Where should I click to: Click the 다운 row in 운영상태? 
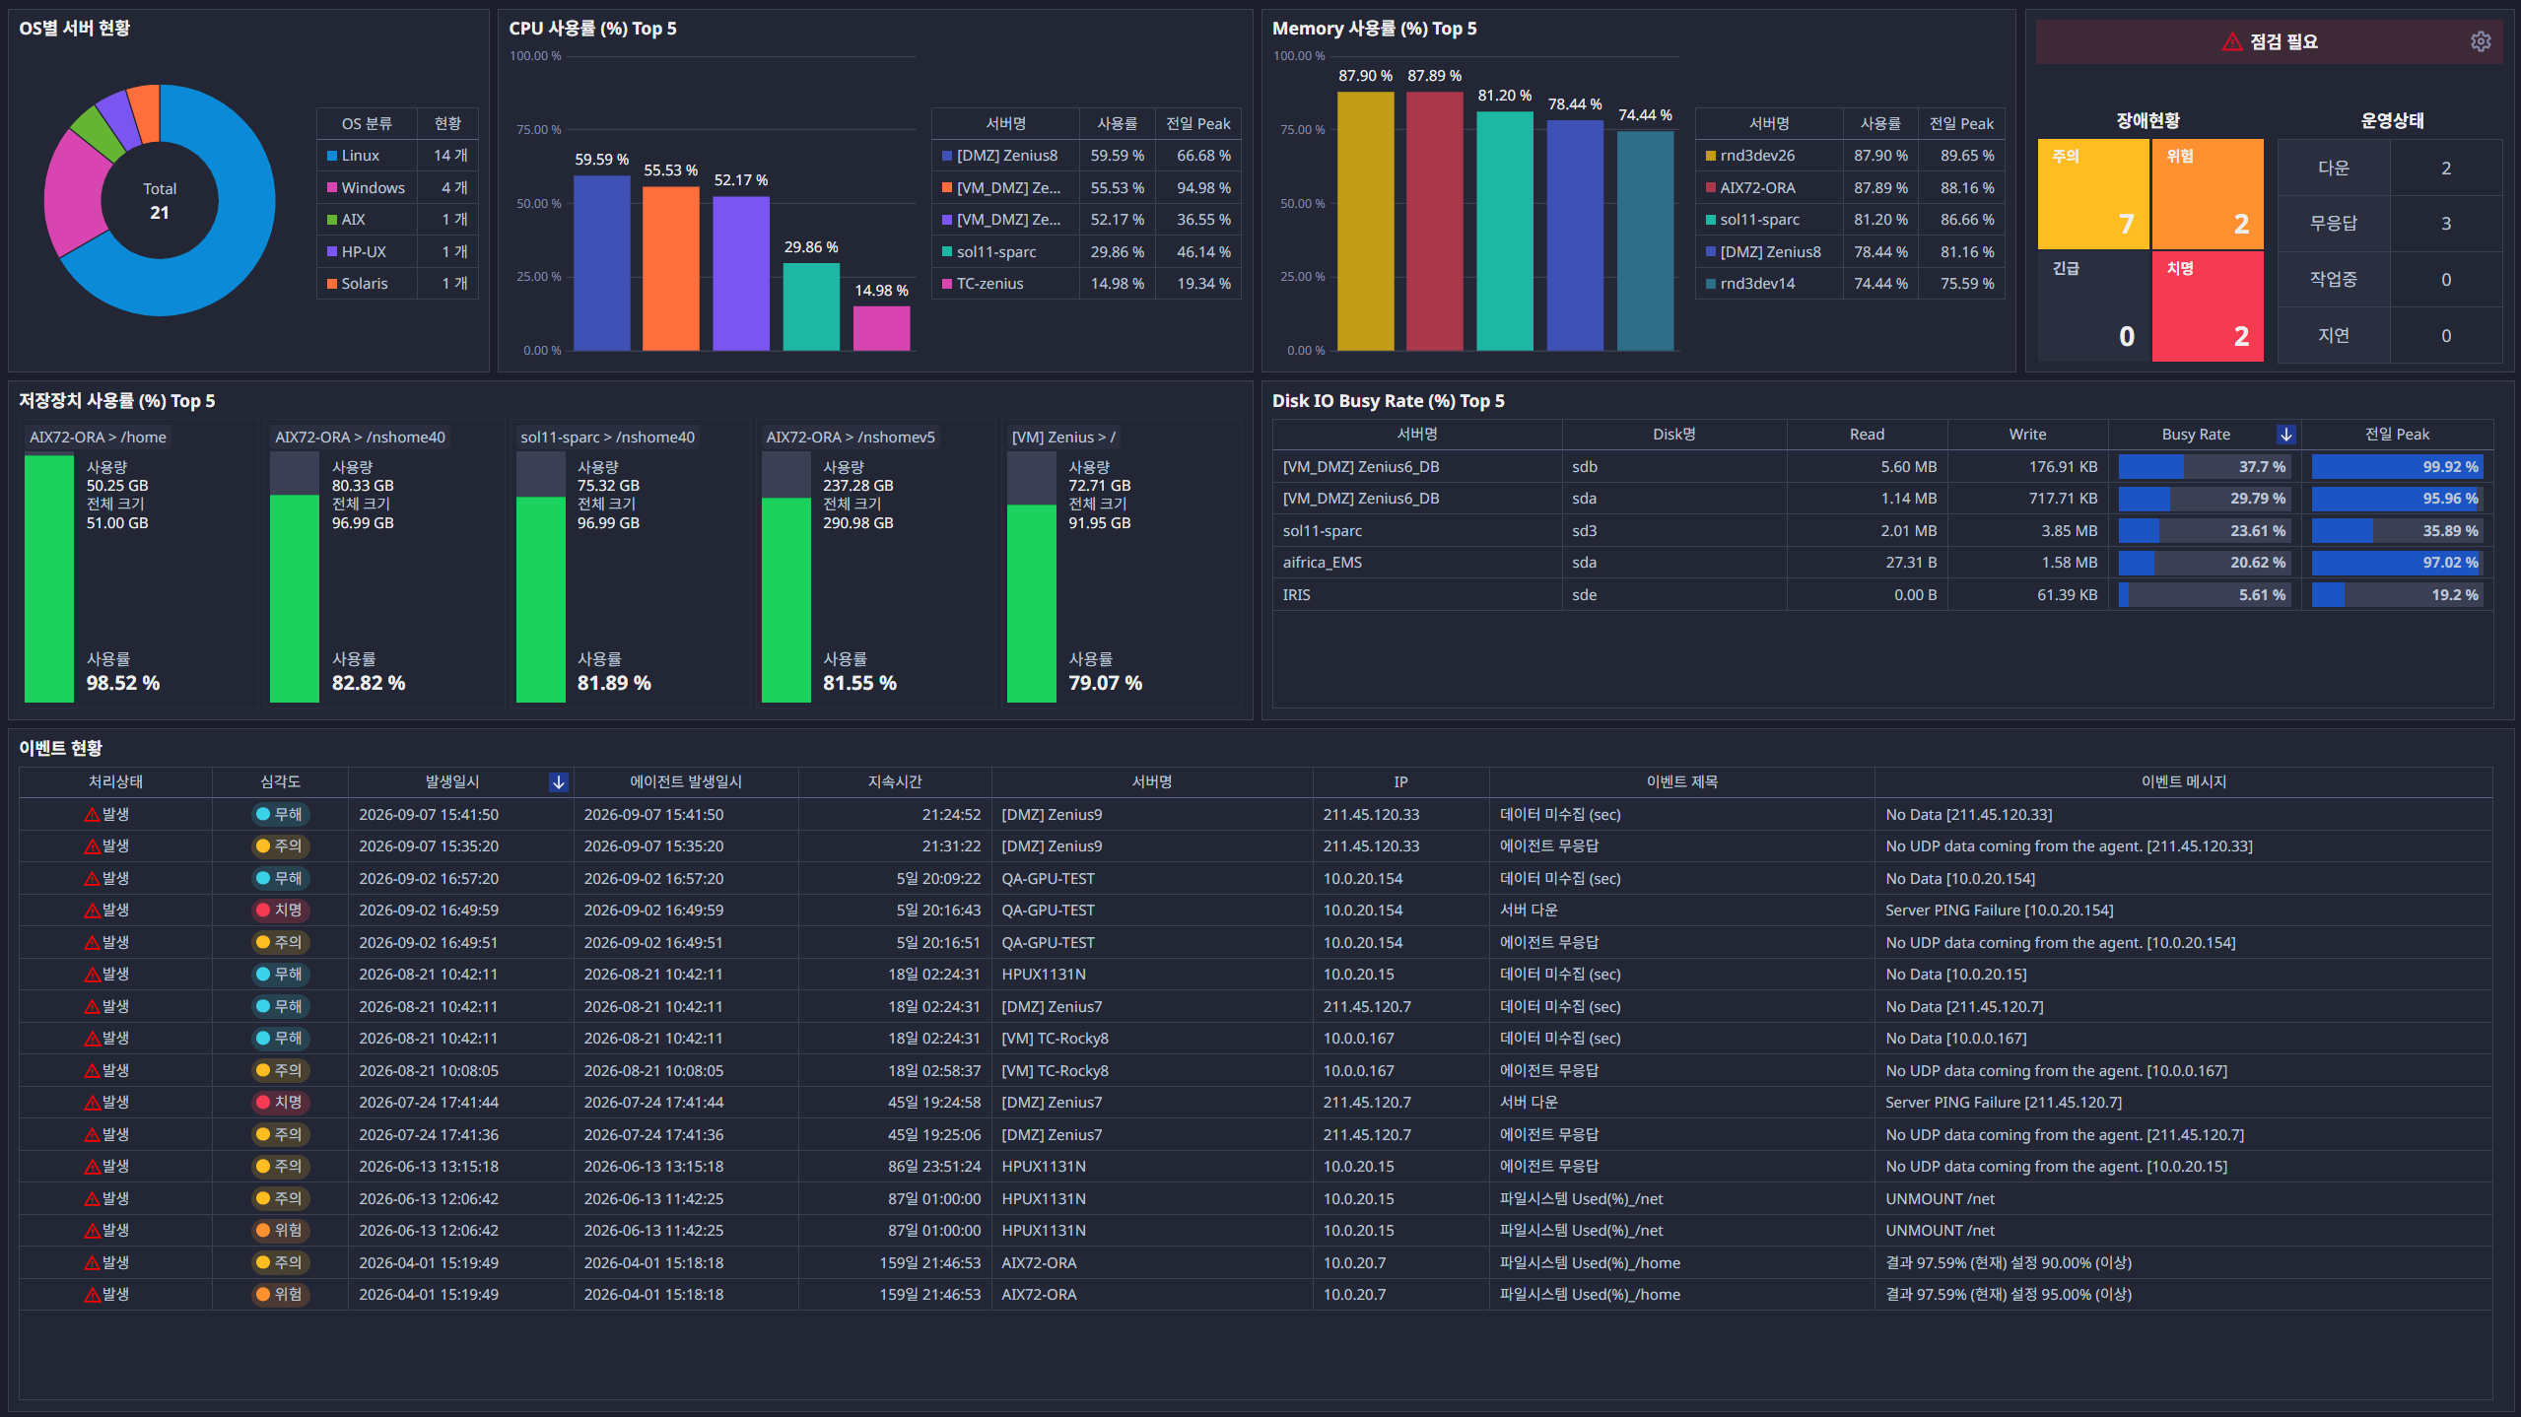2390,169
